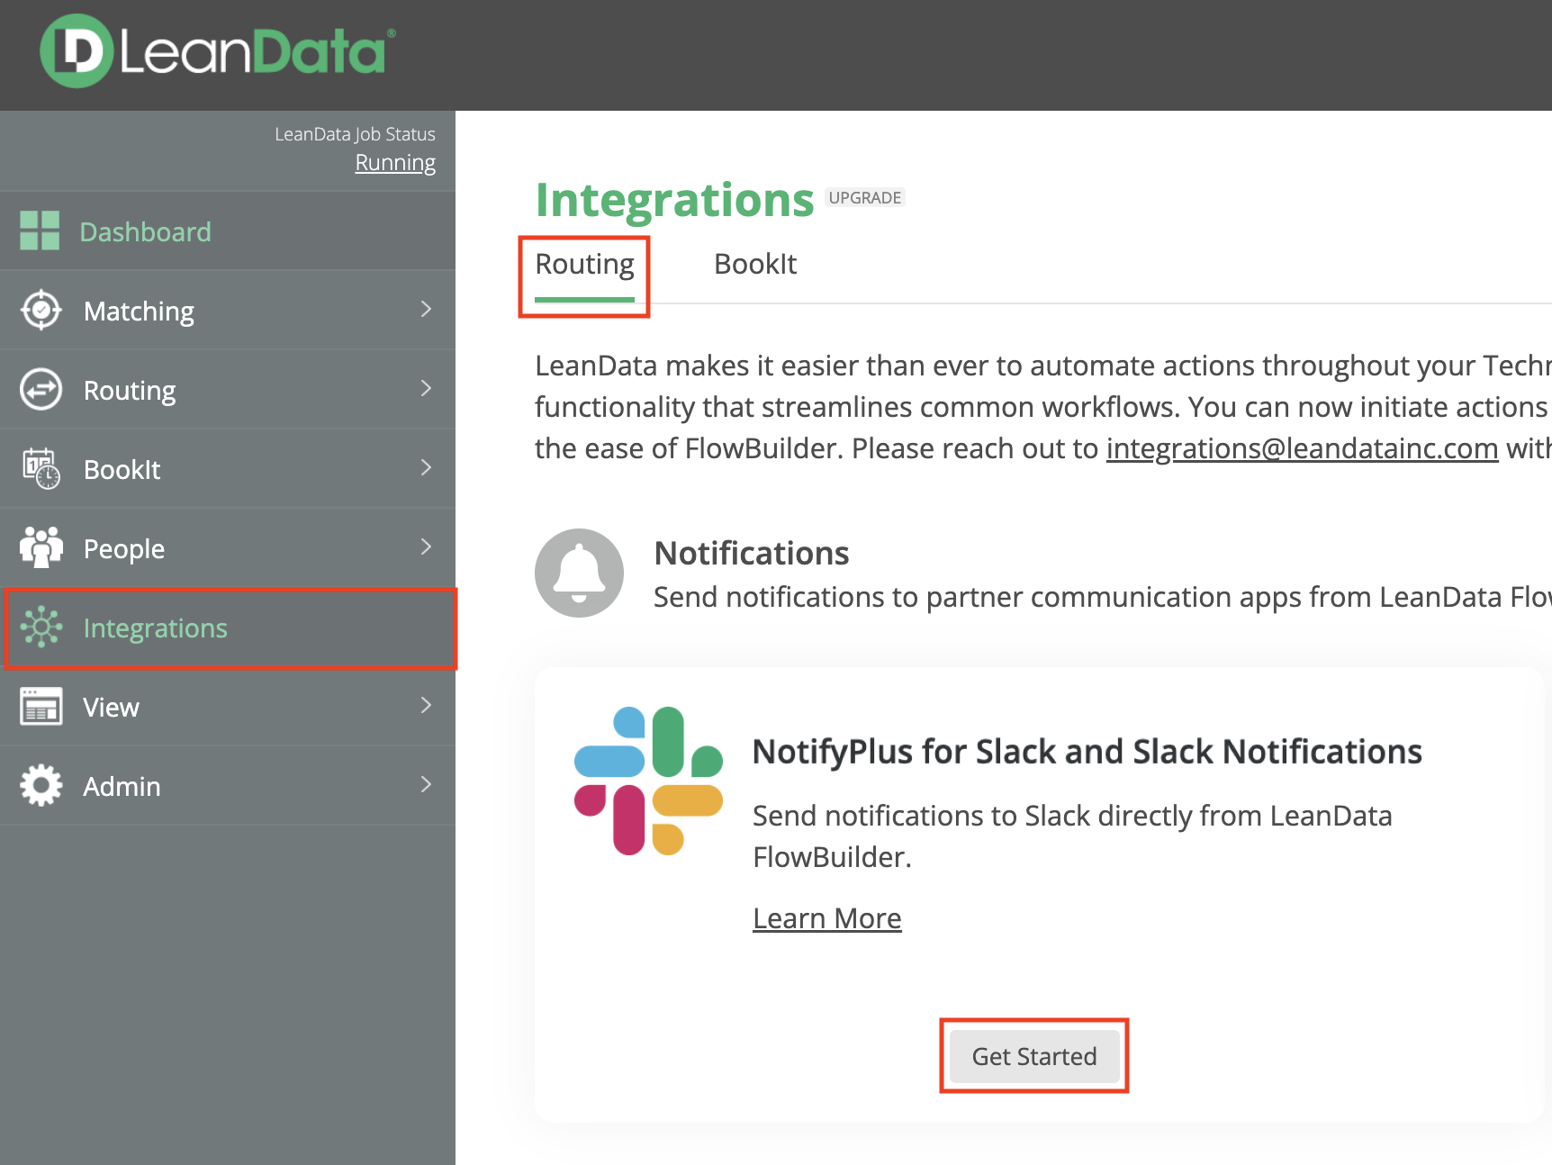
Task: Click the People group icon
Action: (41, 547)
